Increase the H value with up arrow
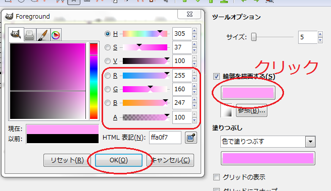 pos(195,31)
